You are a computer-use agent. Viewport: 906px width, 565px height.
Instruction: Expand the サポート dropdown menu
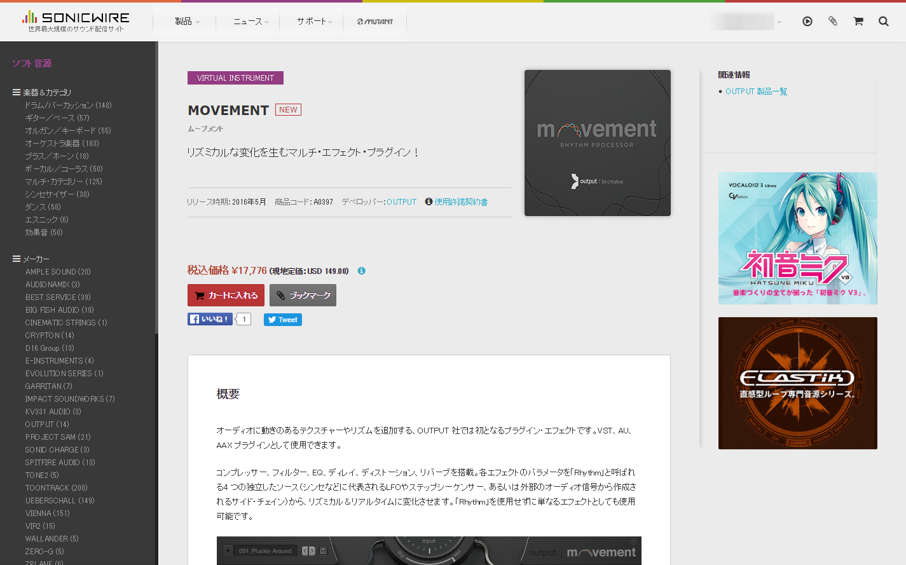[315, 22]
